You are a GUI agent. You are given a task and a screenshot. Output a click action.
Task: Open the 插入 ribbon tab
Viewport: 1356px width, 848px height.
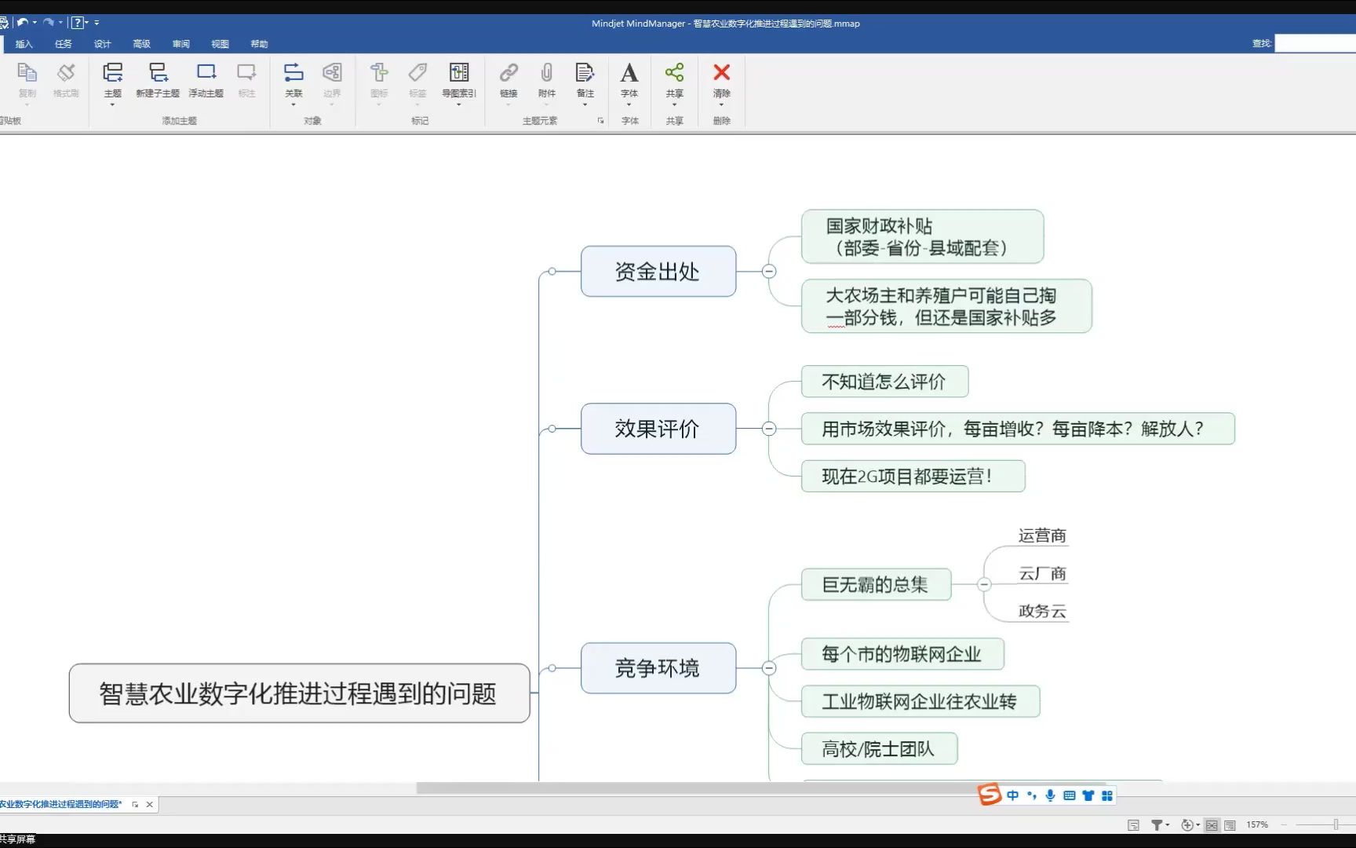[x=24, y=44]
